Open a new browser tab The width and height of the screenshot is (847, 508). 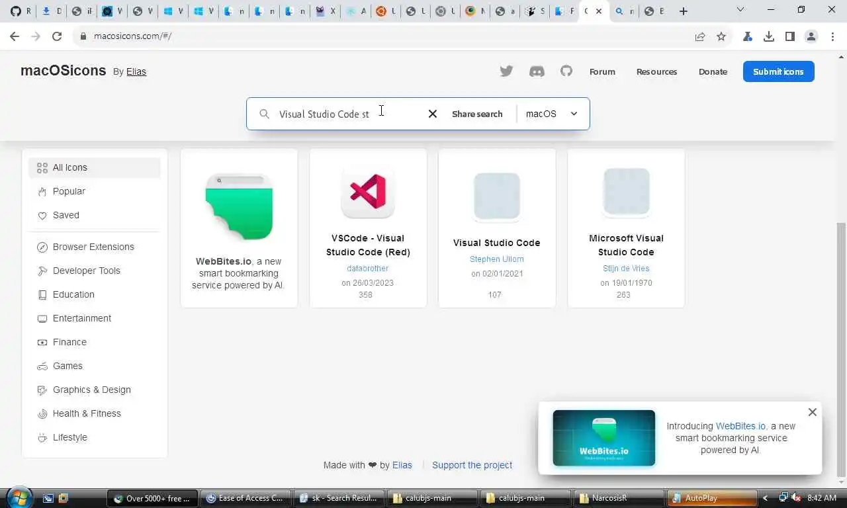point(684,11)
